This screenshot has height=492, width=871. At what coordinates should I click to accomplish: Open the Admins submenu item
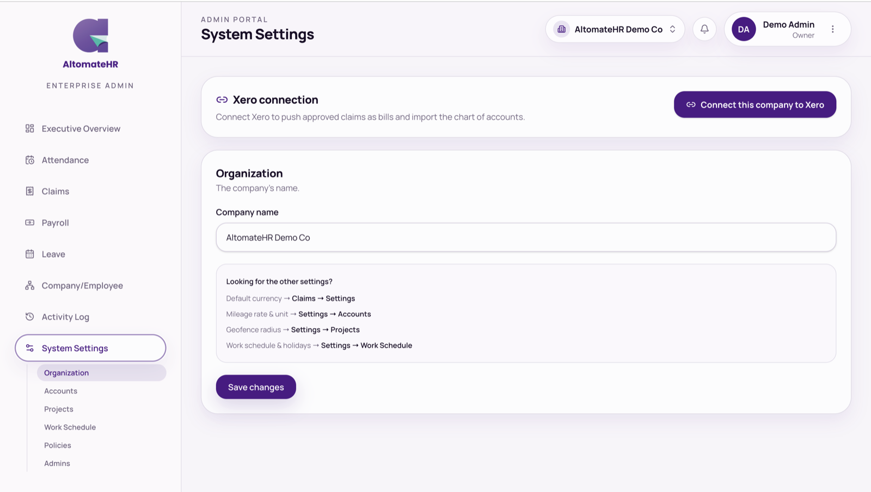(x=101, y=463)
